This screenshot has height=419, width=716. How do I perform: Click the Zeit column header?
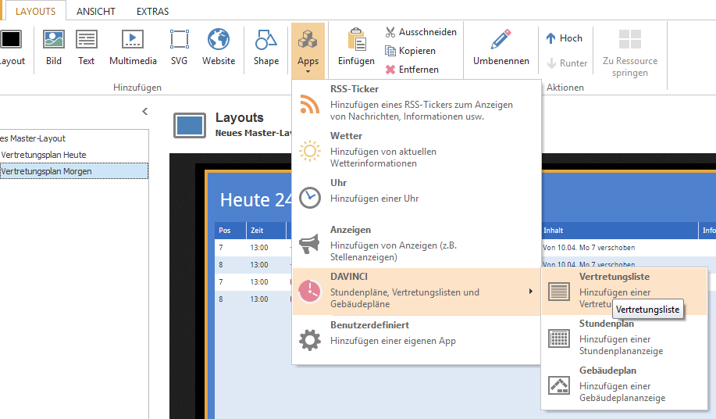[265, 231]
